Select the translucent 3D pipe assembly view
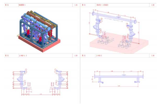159x104 pixels. click(x=119, y=31)
